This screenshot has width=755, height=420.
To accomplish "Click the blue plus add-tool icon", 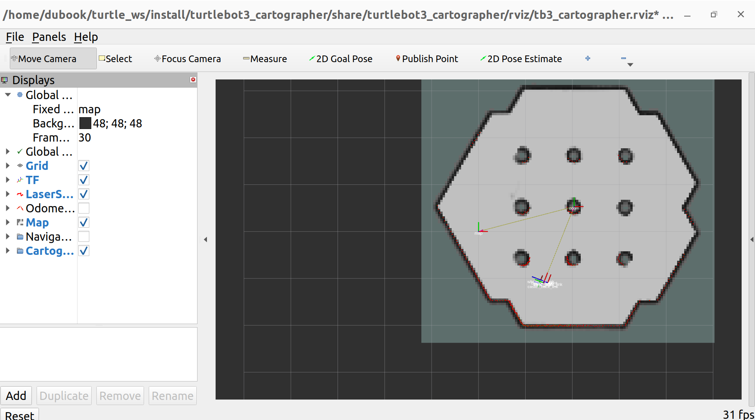I will coord(588,58).
